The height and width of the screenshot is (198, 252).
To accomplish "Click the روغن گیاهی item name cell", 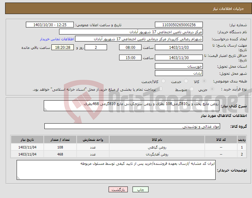I will point(157,147).
